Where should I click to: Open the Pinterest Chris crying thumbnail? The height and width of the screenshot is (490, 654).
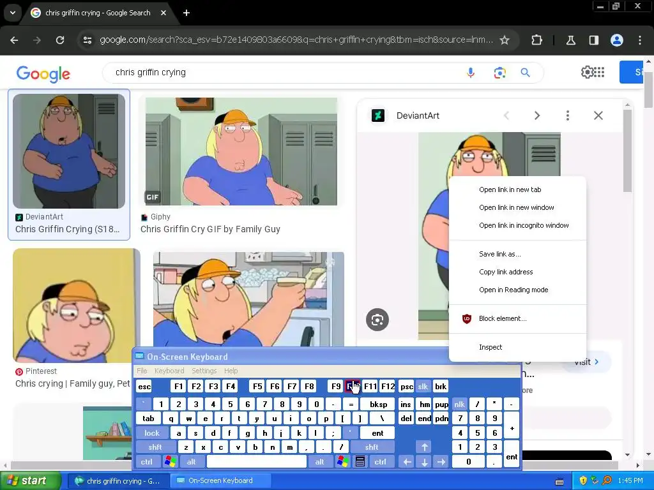tap(77, 306)
